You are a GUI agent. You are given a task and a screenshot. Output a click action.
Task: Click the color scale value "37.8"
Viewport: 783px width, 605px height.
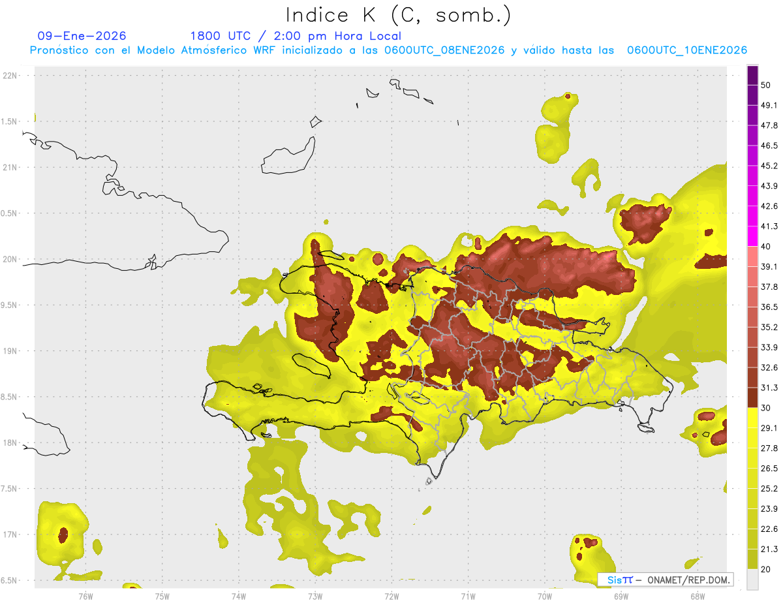coord(769,287)
